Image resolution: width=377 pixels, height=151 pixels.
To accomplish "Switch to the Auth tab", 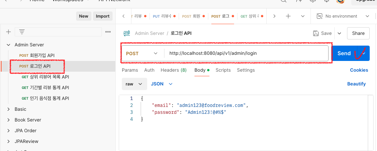I will [149, 70].
